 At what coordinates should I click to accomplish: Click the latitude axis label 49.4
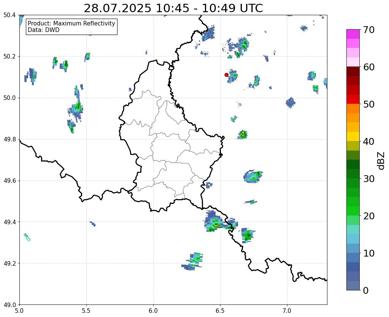(x=10, y=222)
